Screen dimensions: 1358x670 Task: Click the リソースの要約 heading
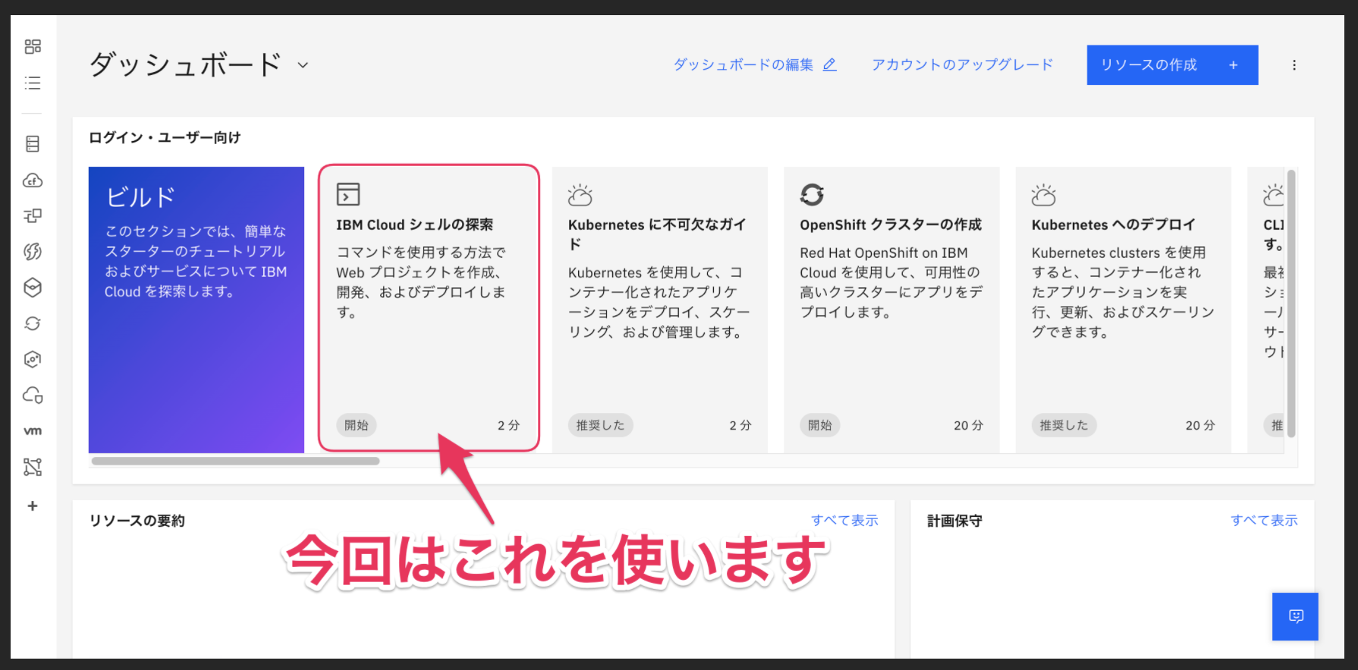click(x=137, y=521)
